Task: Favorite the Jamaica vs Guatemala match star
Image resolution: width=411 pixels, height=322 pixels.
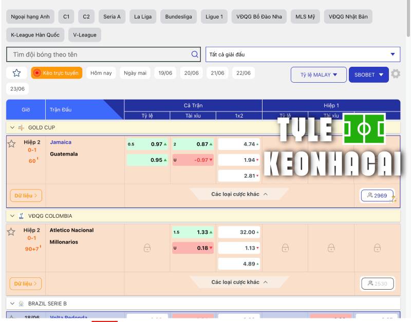Action: (x=11, y=144)
